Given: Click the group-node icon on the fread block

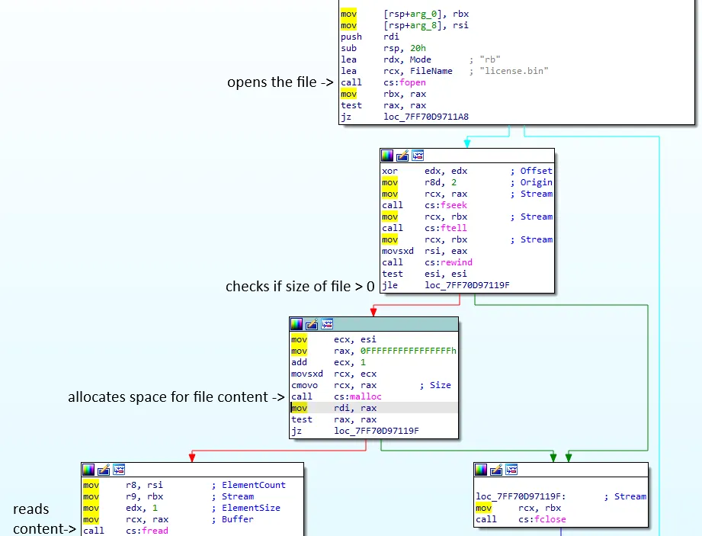Looking at the screenshot, I should [118, 470].
